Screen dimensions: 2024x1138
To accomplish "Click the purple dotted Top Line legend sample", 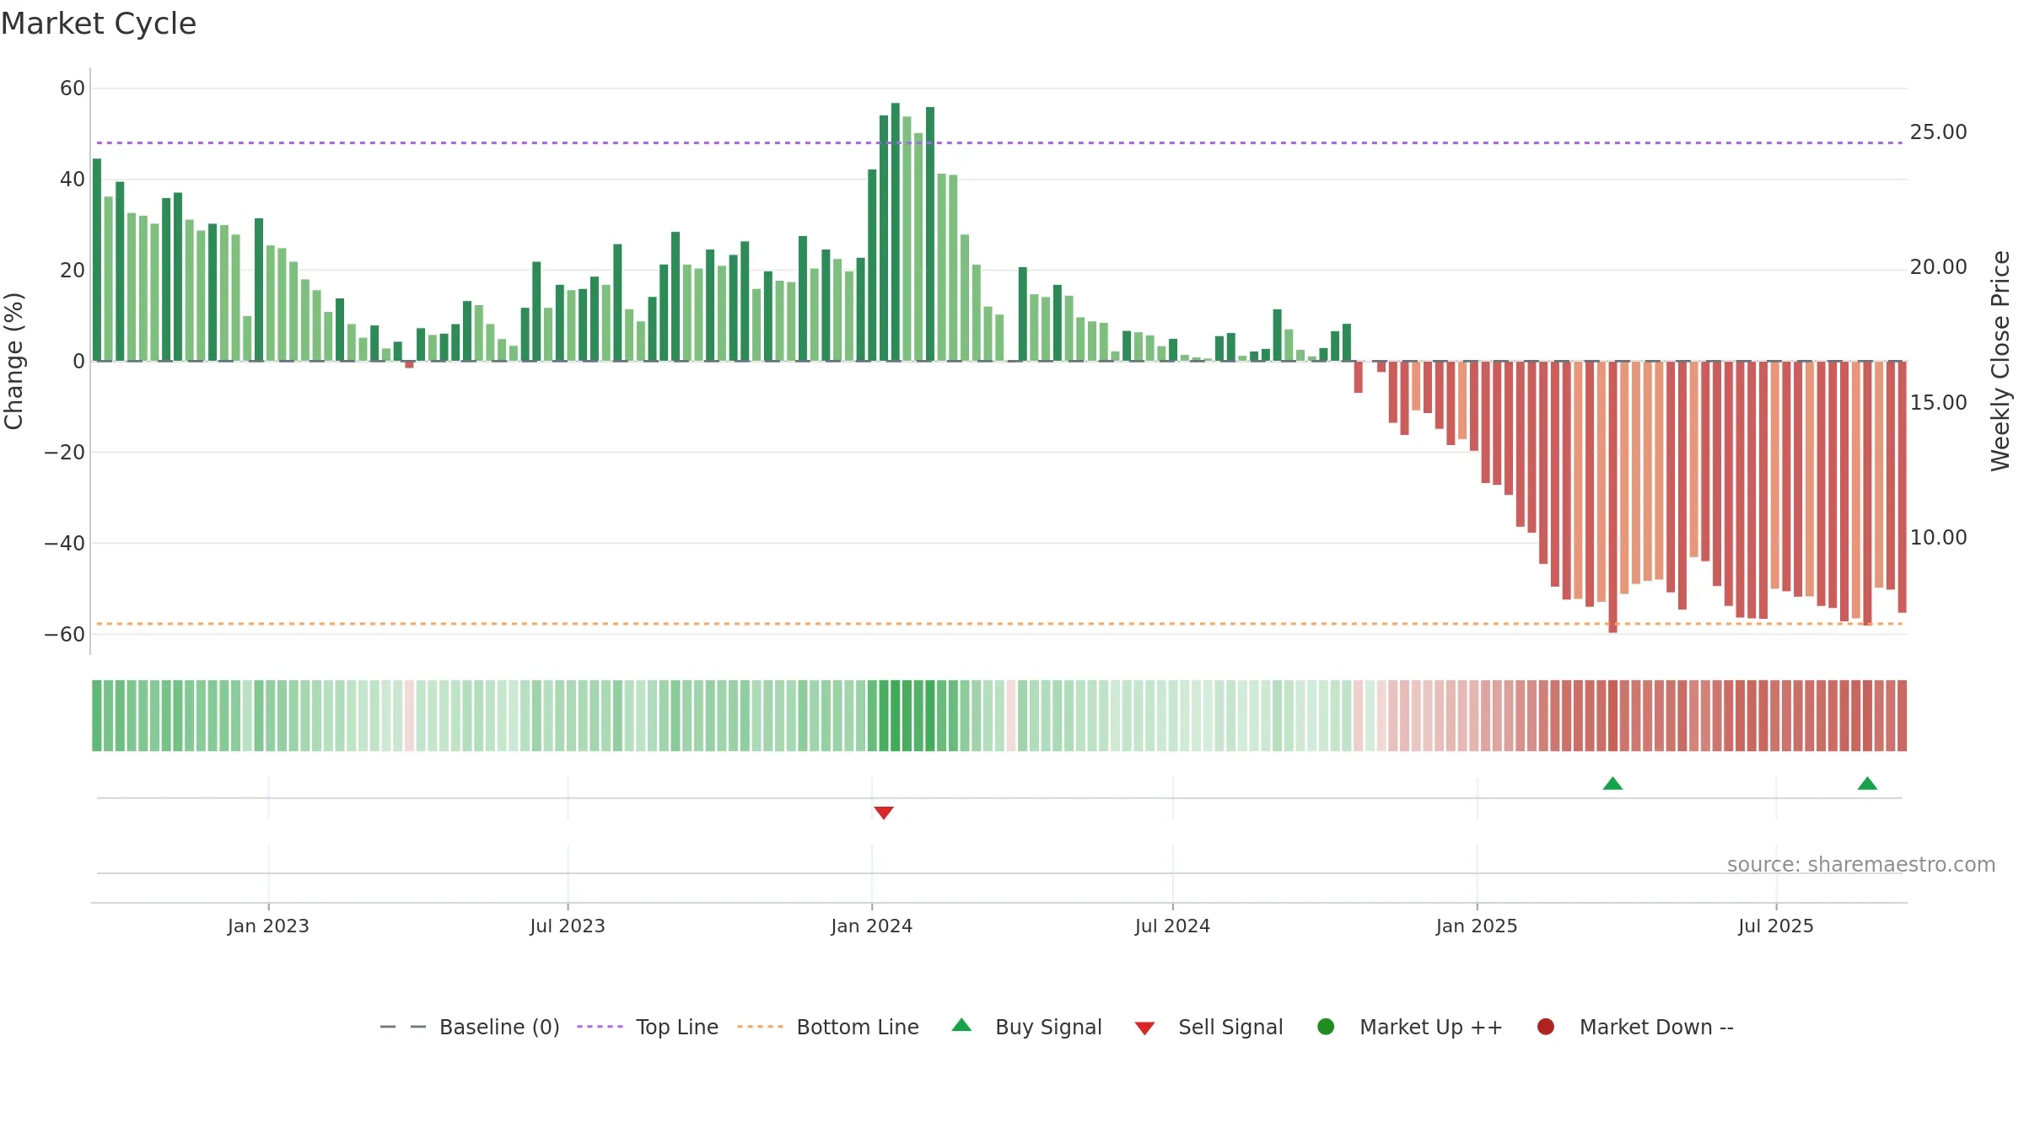I will click(600, 1027).
